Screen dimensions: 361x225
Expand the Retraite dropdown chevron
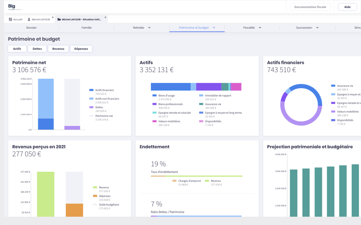coord(149,28)
